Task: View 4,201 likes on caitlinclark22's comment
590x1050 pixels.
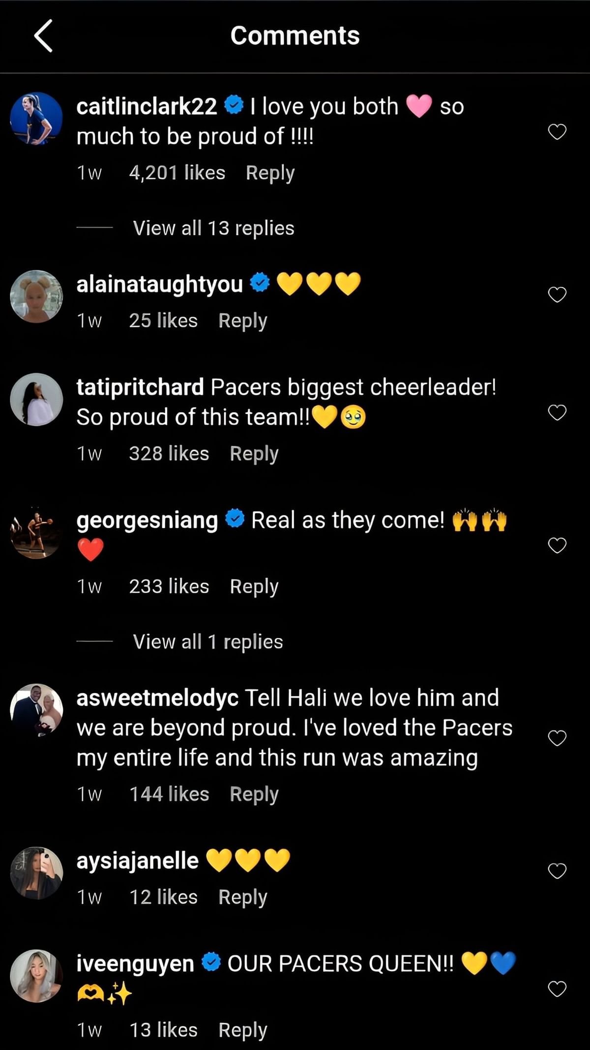Action: pyautogui.click(x=177, y=173)
